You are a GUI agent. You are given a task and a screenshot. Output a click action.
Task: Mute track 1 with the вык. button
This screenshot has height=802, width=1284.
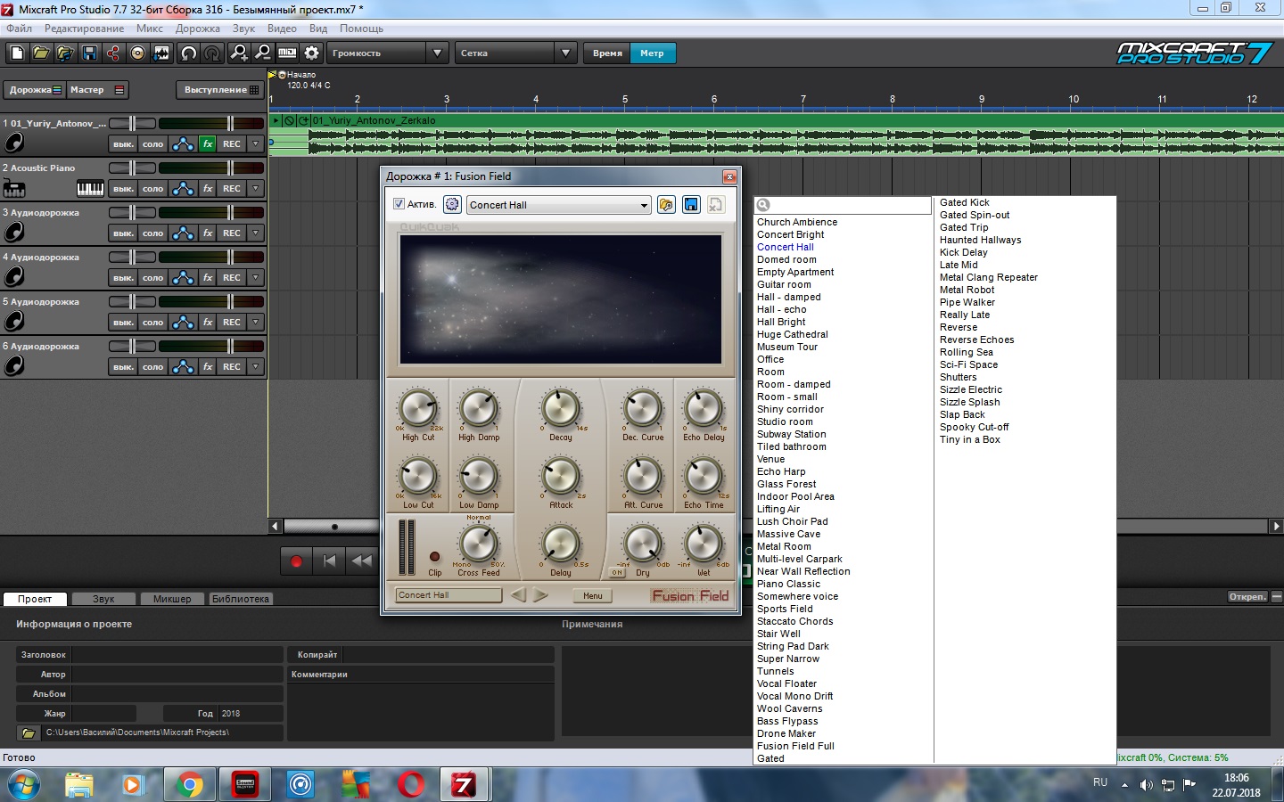point(123,143)
